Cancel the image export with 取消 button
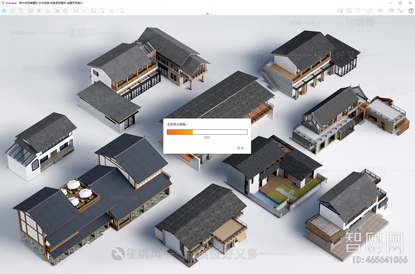Viewport: 415px width, 274px height. 240,148
